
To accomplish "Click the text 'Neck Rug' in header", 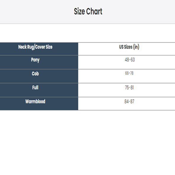I will pyautogui.click(x=26, y=47).
